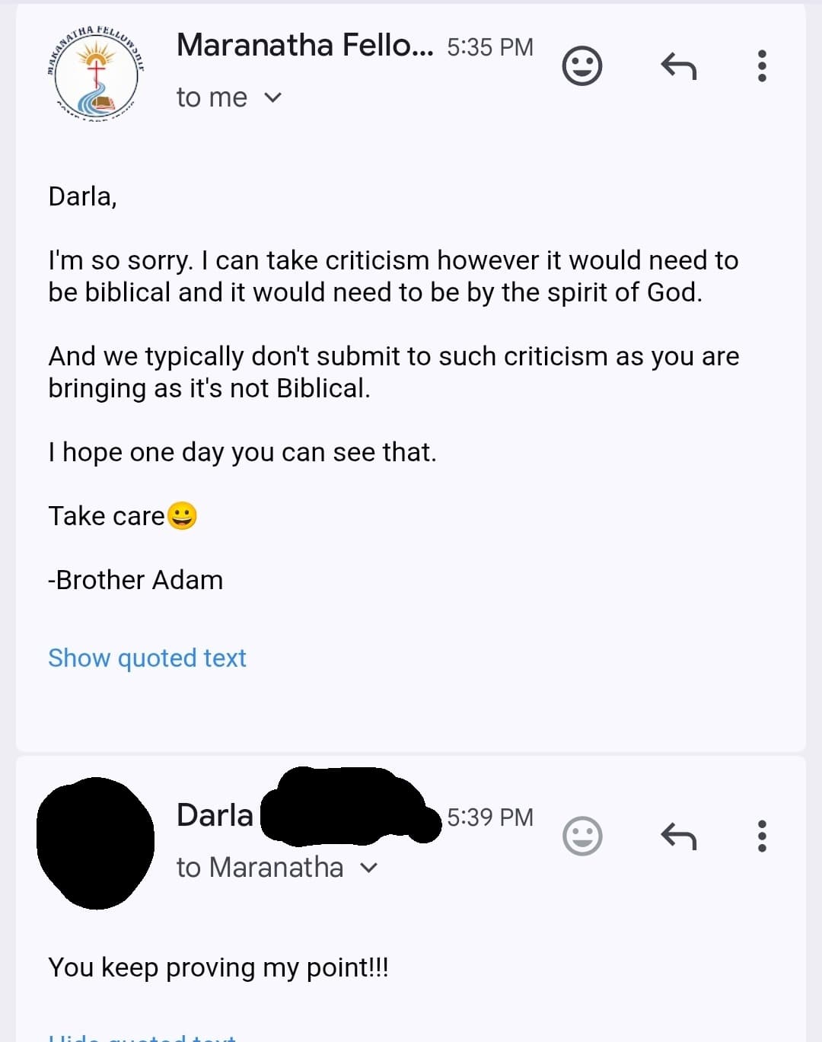This screenshot has width=822, height=1042.
Task: Click the "to me" recipient label
Action: [212, 97]
